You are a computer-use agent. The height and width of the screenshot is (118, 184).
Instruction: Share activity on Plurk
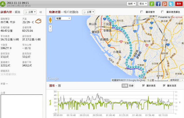tap(164, 4)
